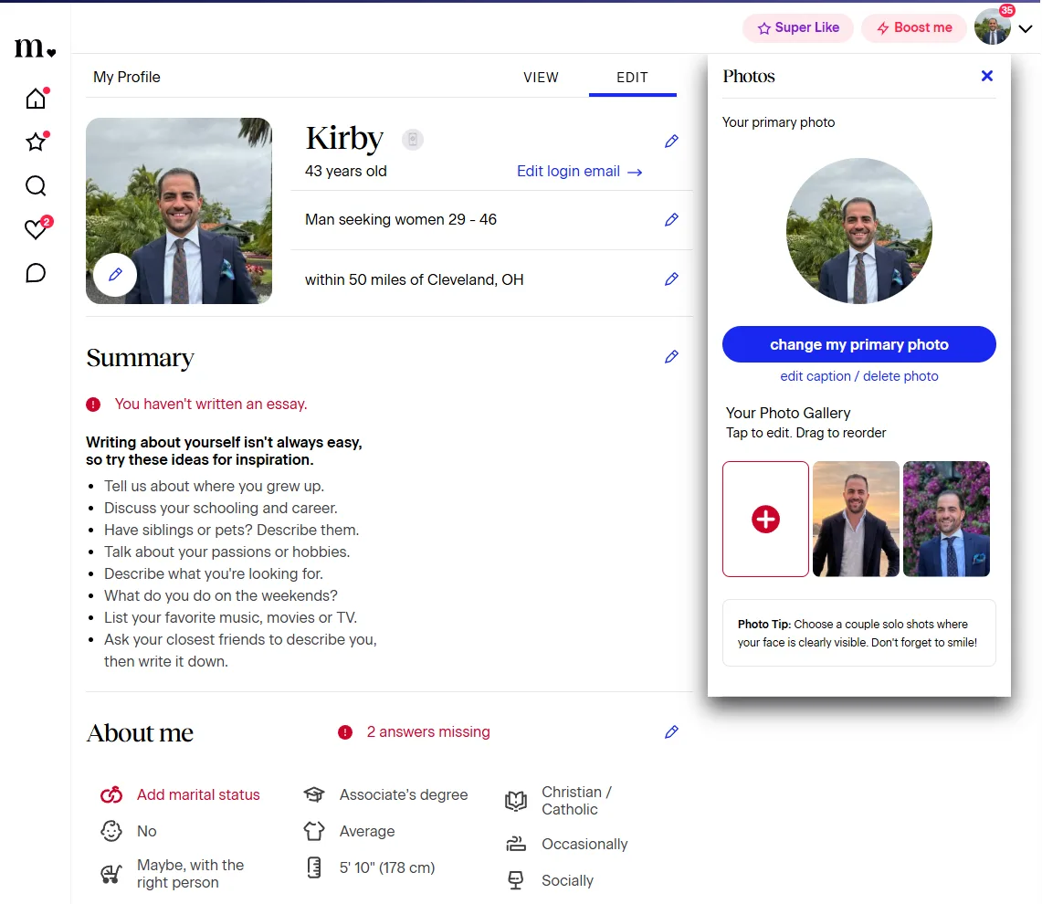Click the Boost me button
Screen dimensions: 1042x904
[x=914, y=28]
